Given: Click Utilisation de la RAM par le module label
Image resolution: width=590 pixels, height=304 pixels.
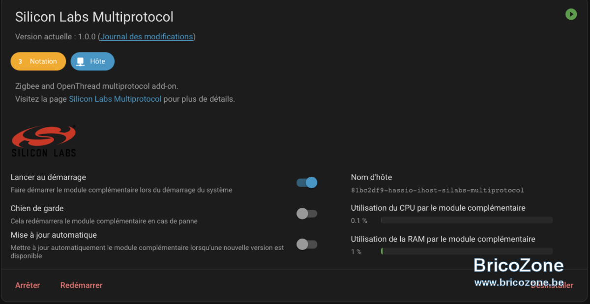Looking at the screenshot, I should pos(443,239).
